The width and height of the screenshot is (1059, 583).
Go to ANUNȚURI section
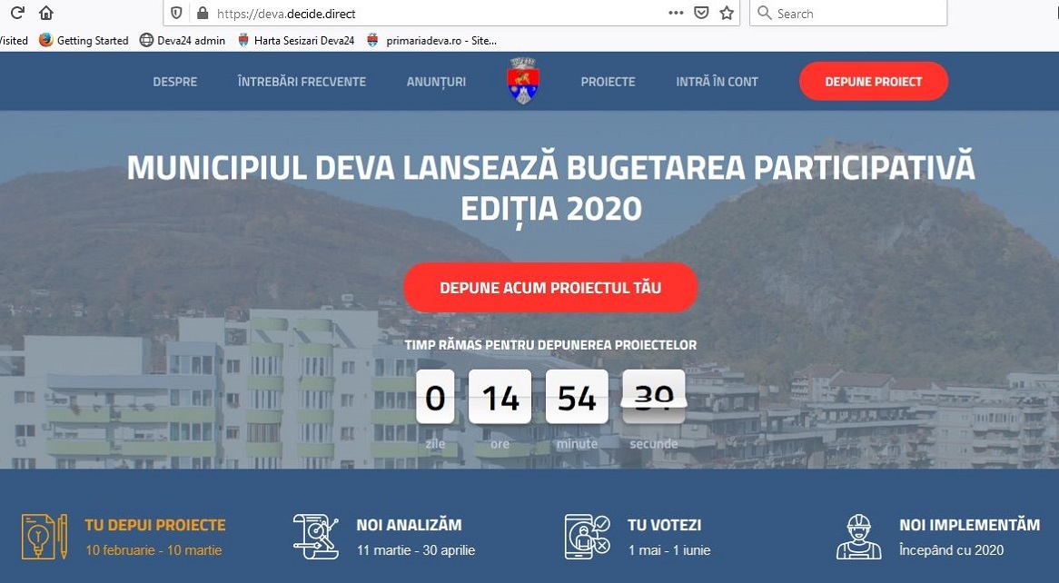[x=436, y=82]
